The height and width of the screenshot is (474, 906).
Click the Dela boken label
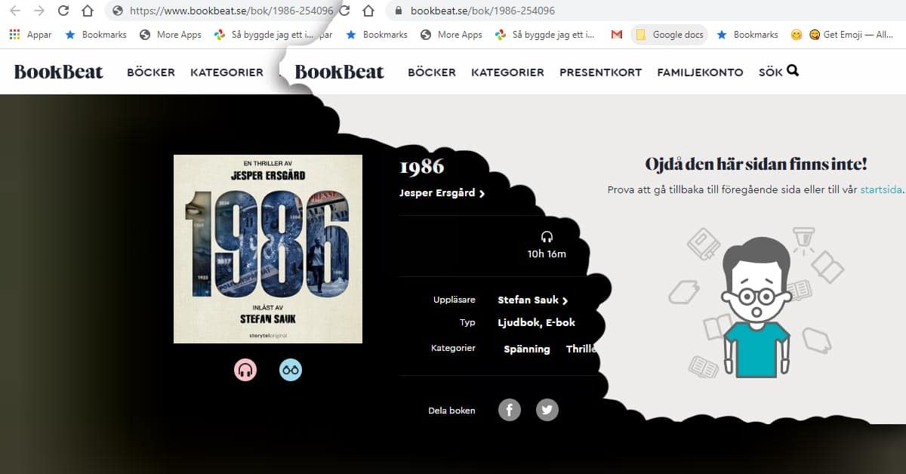(451, 411)
